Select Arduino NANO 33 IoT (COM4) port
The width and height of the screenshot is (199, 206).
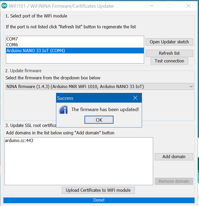tap(75, 51)
